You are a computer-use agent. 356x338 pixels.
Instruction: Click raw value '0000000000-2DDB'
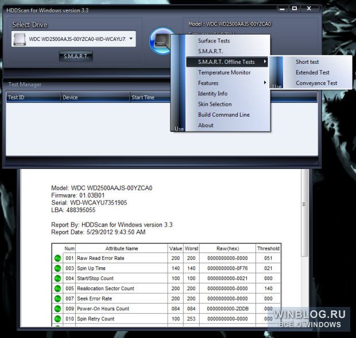[228, 309]
